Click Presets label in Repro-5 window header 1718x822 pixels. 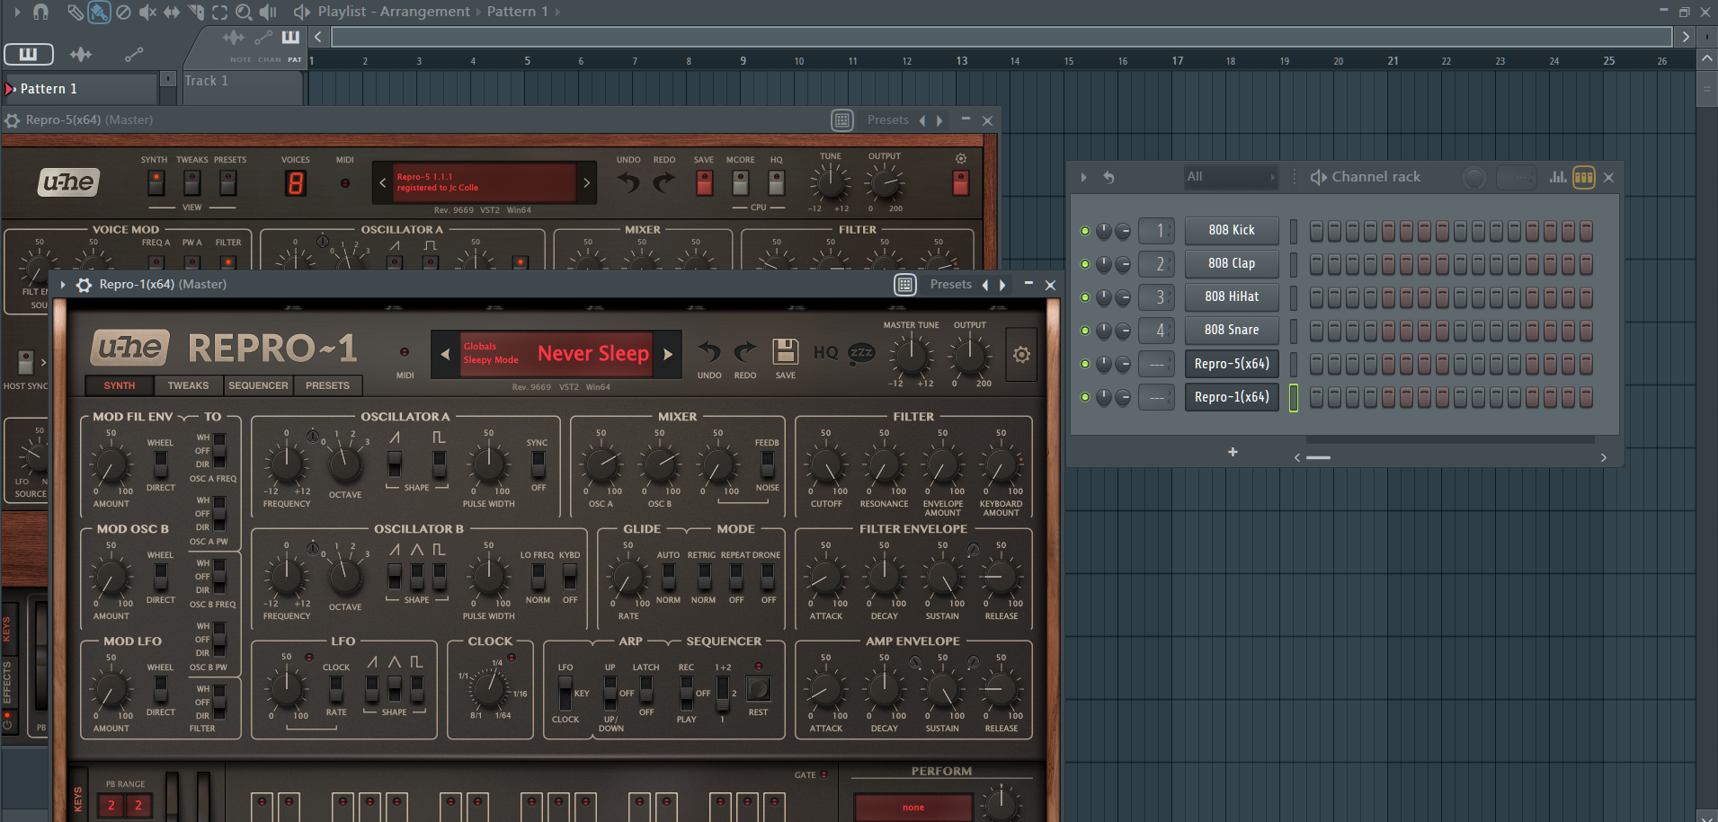[888, 120]
